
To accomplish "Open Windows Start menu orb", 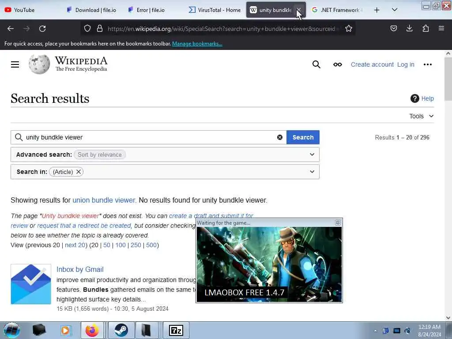I will [12, 330].
